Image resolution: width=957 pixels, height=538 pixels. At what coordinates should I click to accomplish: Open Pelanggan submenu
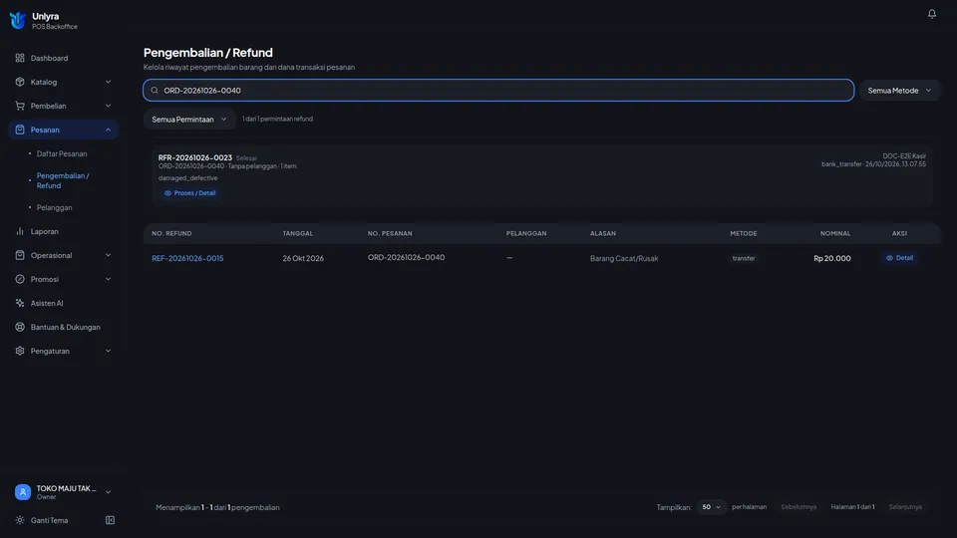(54, 207)
